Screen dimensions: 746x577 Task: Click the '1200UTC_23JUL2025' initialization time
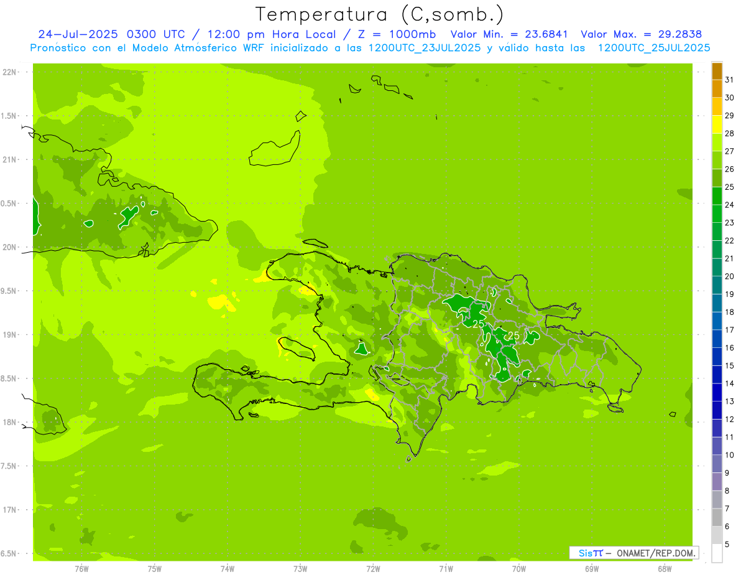pyautogui.click(x=425, y=48)
